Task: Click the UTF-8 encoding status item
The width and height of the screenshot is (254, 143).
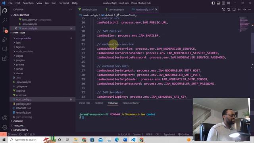Action: pos(149,134)
